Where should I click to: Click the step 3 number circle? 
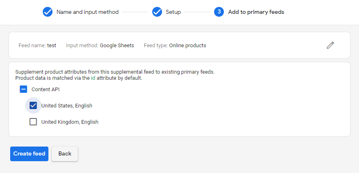pos(219,12)
